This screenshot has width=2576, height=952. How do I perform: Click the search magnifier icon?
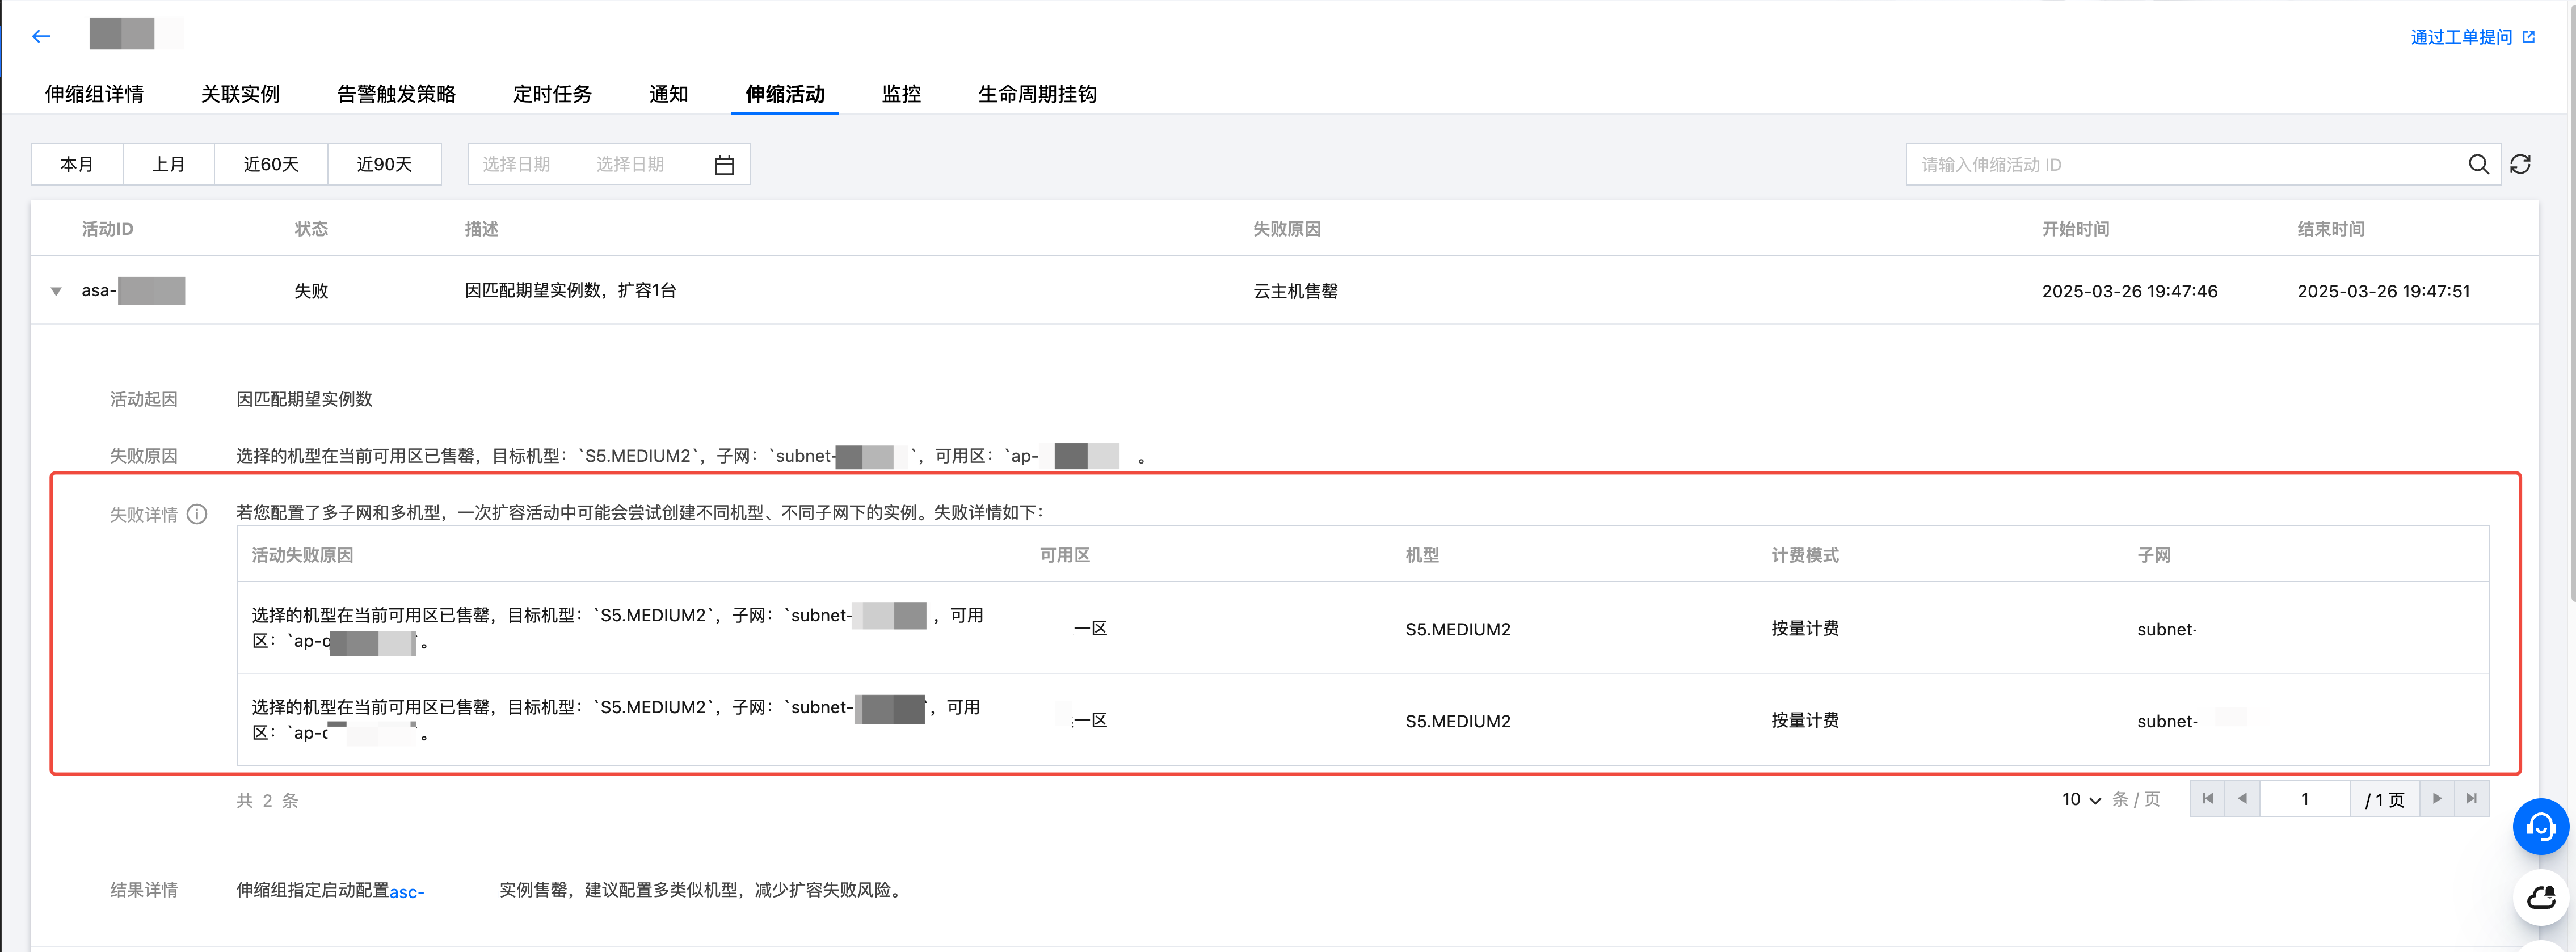[2478, 165]
